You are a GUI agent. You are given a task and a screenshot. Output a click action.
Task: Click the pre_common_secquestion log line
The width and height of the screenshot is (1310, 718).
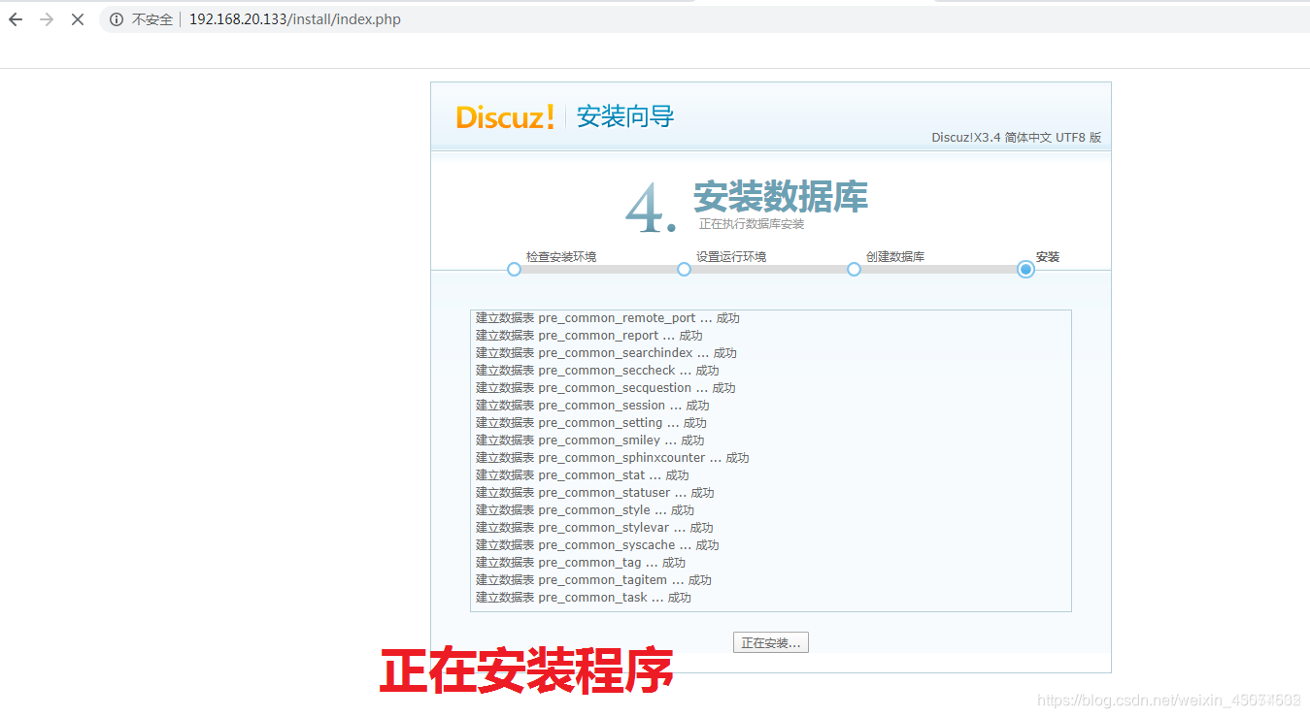tap(606, 388)
